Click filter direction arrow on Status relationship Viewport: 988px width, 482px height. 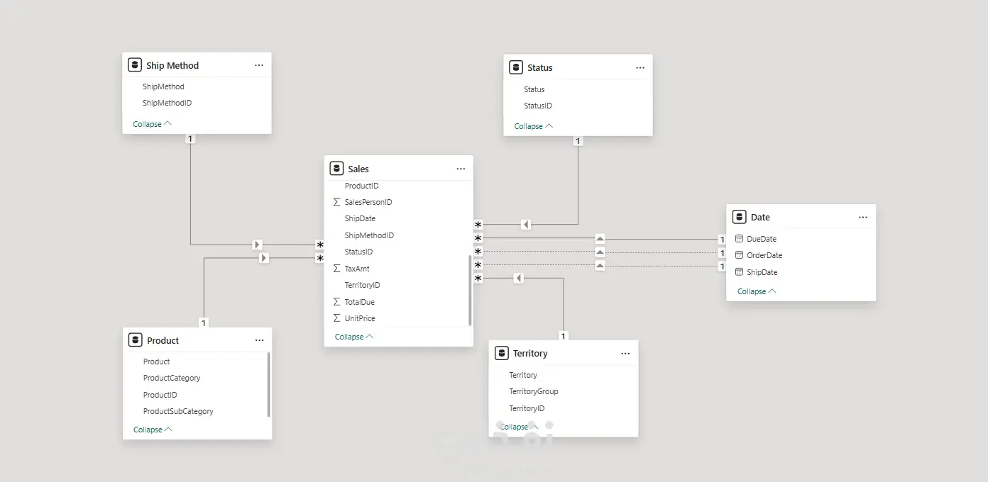click(525, 225)
